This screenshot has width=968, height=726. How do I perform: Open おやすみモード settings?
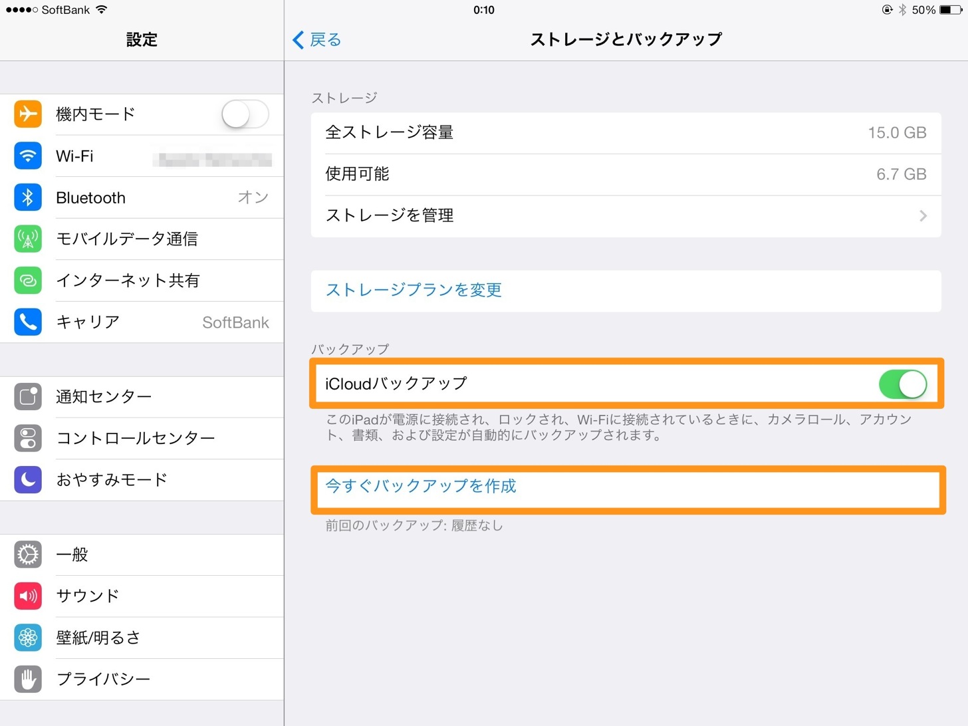pyautogui.click(x=142, y=479)
